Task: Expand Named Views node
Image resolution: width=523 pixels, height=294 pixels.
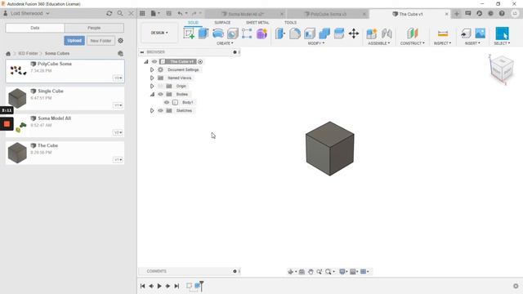Action: click(x=152, y=78)
